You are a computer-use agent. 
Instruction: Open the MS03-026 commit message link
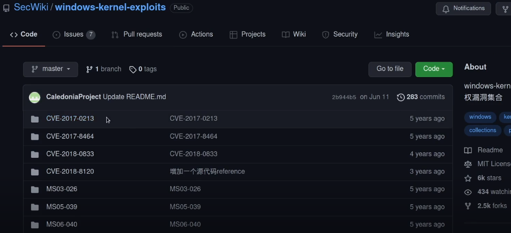pyautogui.click(x=185, y=189)
